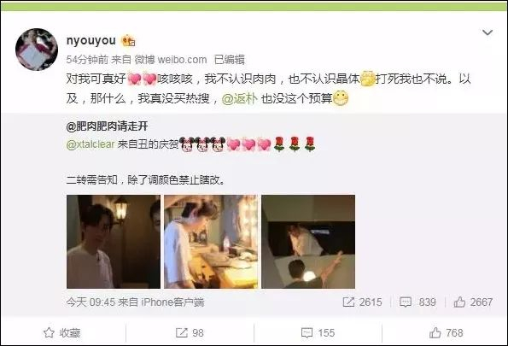508x346 pixels.
Task: Click the 微博 weibo.com source link
Action: point(171,60)
